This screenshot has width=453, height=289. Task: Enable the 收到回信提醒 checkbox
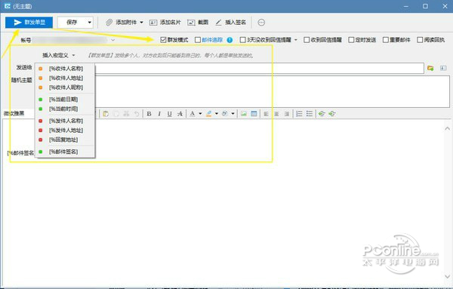[x=307, y=40]
